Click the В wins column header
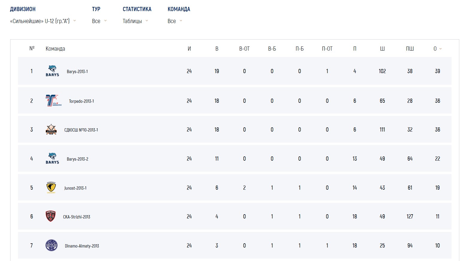462x261 pixels. pyautogui.click(x=217, y=49)
